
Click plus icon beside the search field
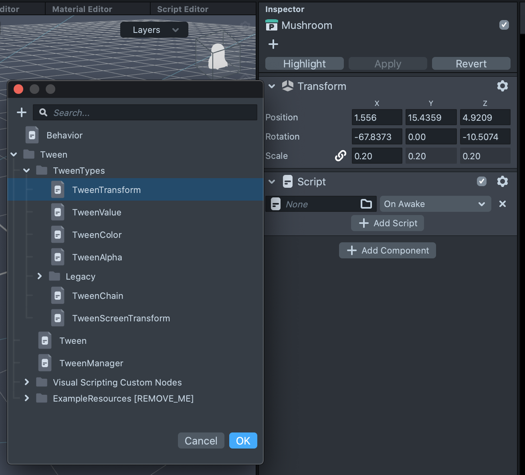(22, 112)
